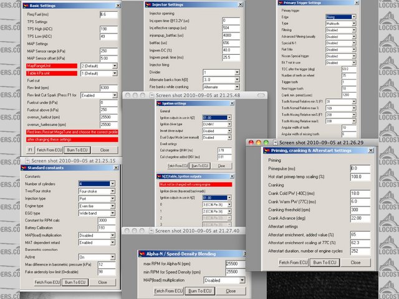Click the Alpha-N / Speed-Density Blending window icon
The width and height of the screenshot is (399, 299).
click(x=142, y=254)
